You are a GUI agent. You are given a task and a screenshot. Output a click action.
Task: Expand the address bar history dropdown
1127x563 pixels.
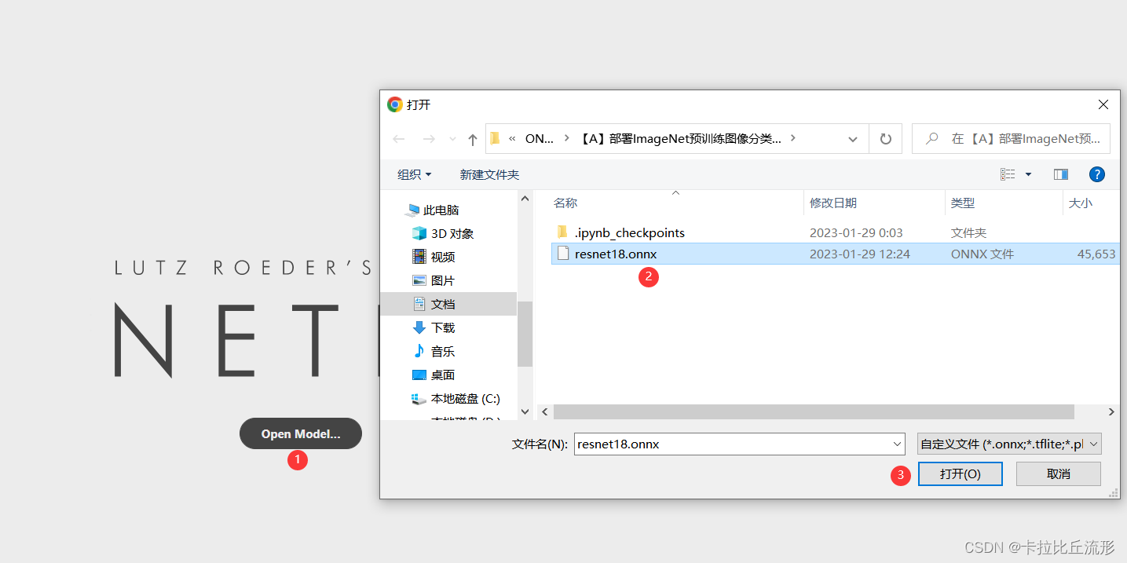click(853, 139)
